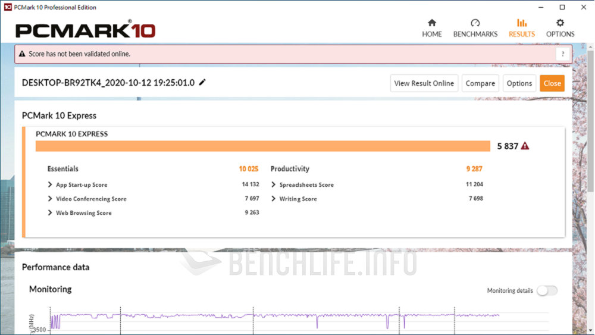Click the Performance data heading
595x335 pixels.
pos(55,267)
